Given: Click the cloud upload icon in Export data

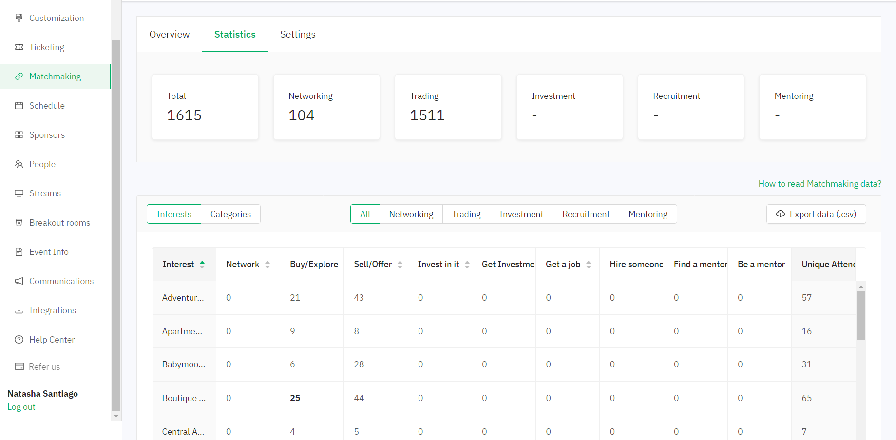Looking at the screenshot, I should click(x=781, y=214).
